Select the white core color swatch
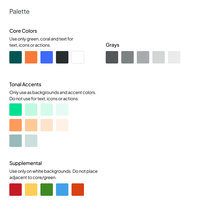 point(78,57)
